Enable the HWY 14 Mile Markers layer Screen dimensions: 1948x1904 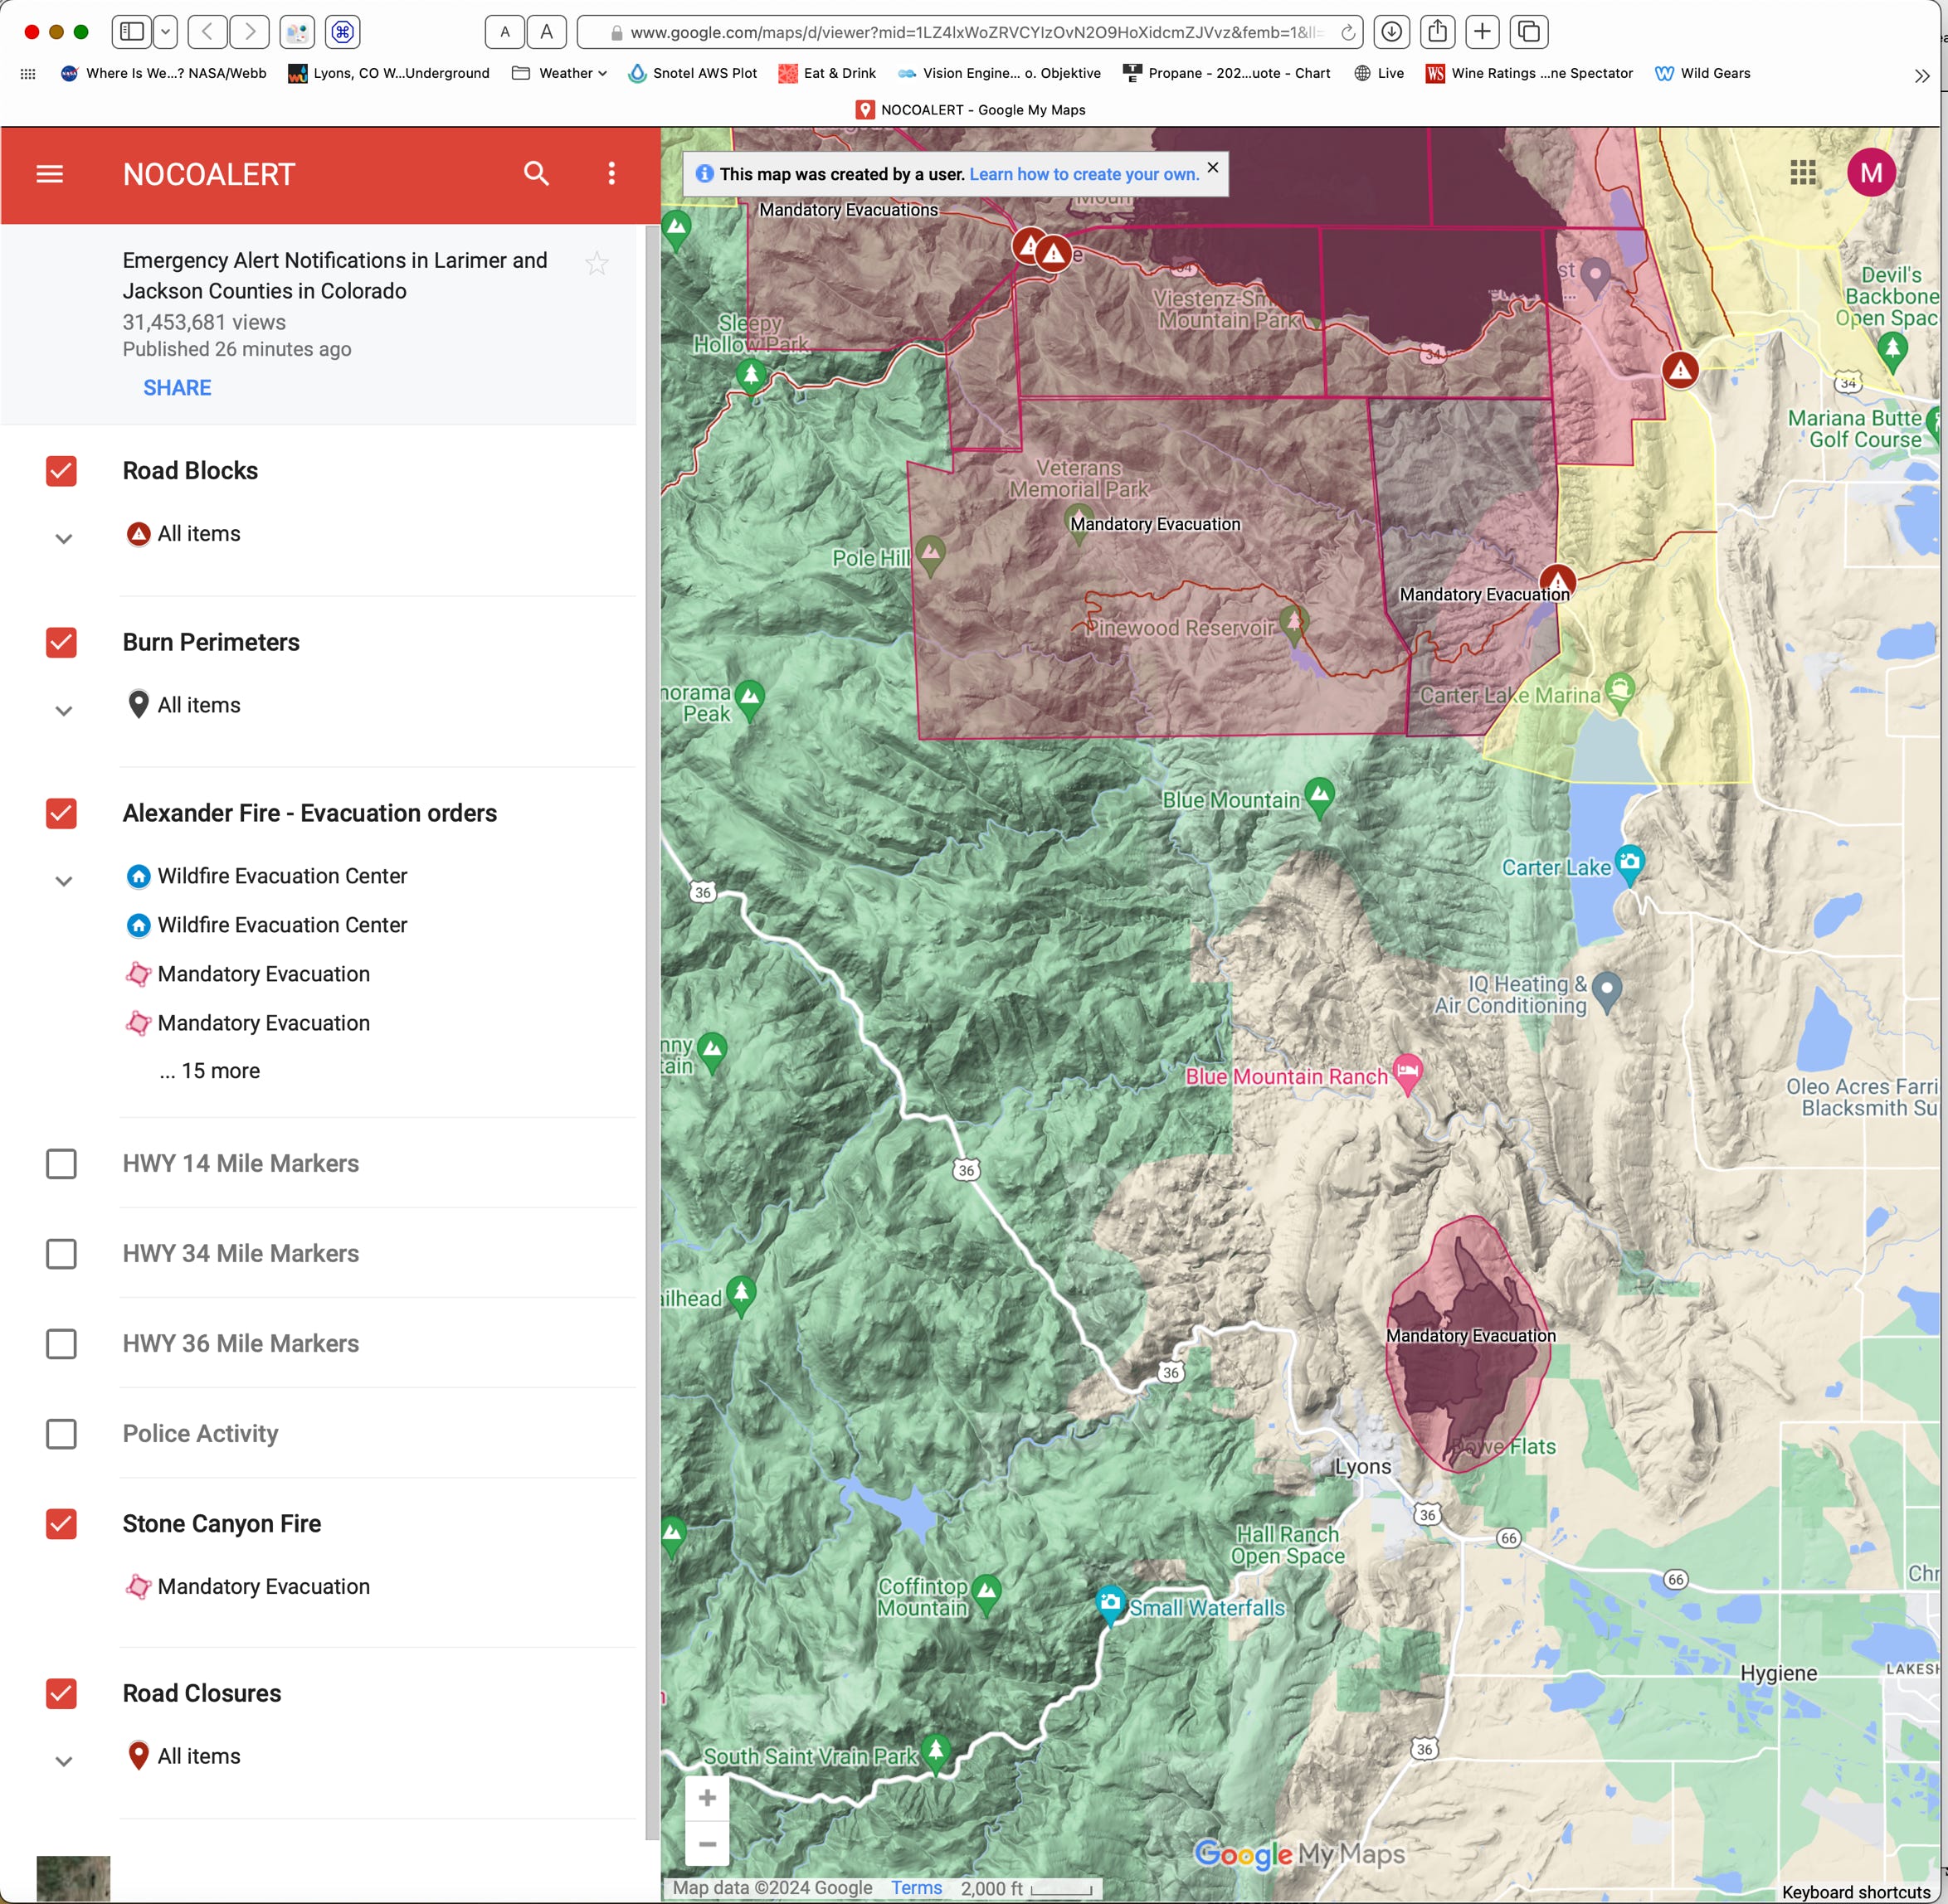click(61, 1163)
